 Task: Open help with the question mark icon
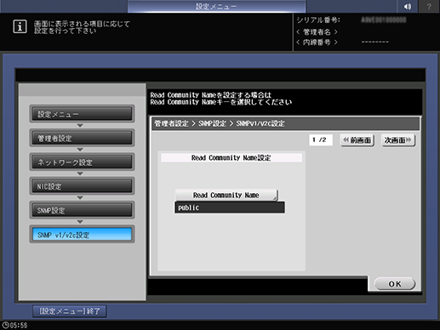[429, 6]
